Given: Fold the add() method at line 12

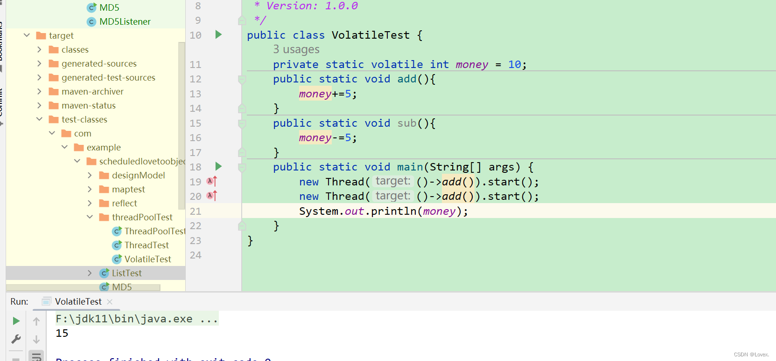Looking at the screenshot, I should click(x=242, y=80).
